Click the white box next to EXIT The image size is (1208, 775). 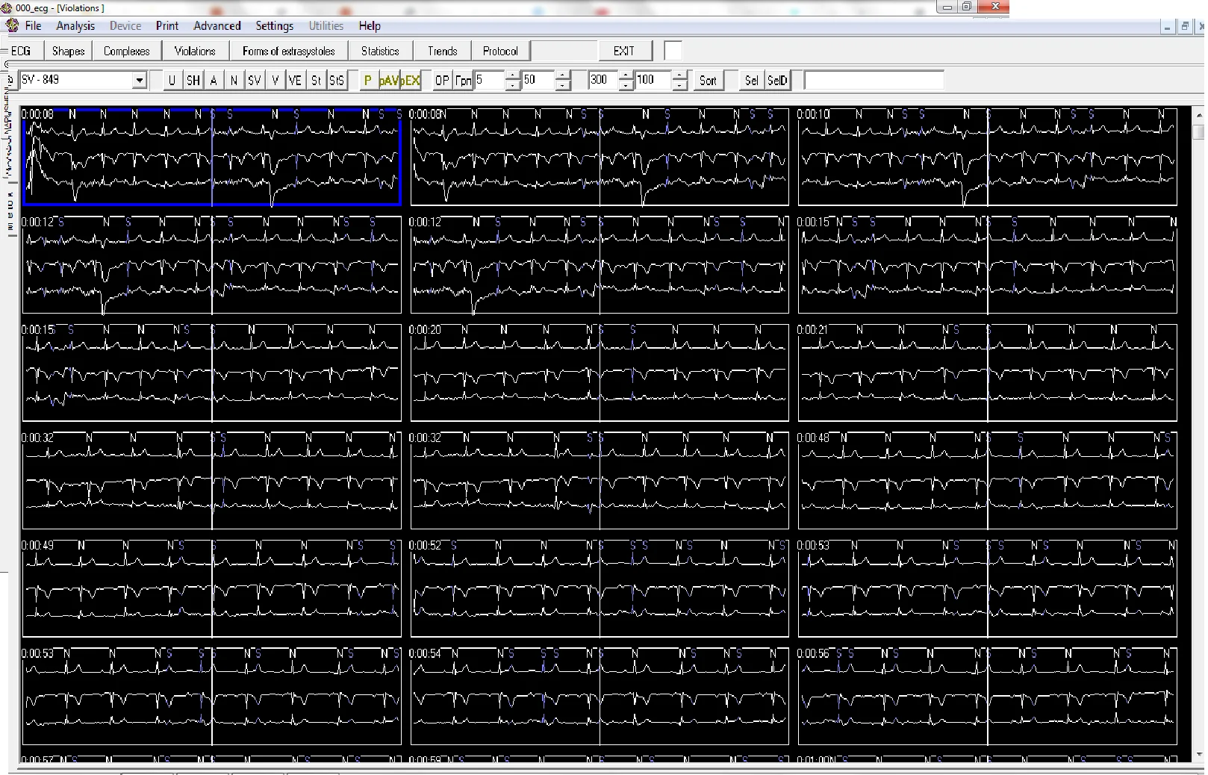click(673, 51)
